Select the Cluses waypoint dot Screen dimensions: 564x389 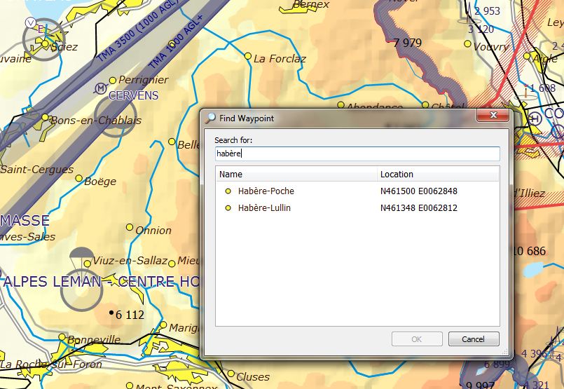[x=231, y=374]
